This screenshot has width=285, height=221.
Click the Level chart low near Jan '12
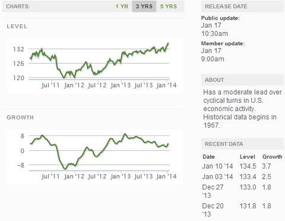(64, 78)
